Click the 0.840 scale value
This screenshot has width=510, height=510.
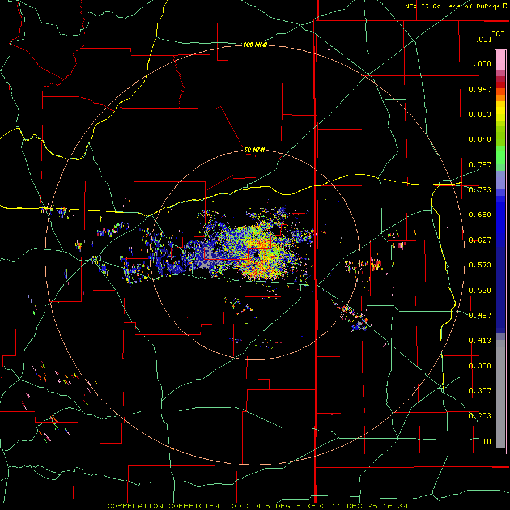480,139
